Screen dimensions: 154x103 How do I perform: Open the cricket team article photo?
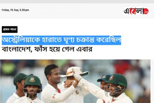[x=75, y=81]
